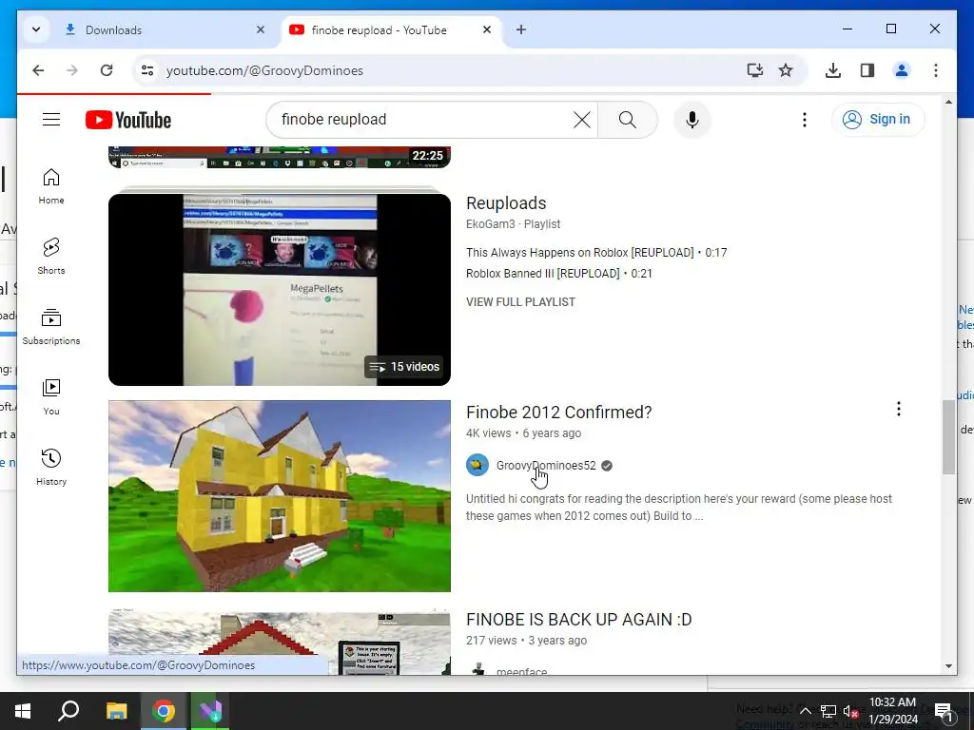Image resolution: width=974 pixels, height=730 pixels.
Task: Open Shorts in the sidebar
Action: [51, 257]
